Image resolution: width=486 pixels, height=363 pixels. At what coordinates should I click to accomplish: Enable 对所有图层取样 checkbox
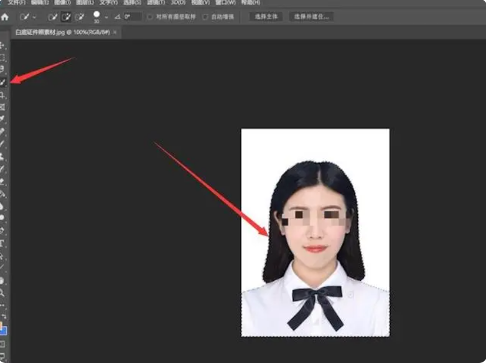[x=150, y=17]
